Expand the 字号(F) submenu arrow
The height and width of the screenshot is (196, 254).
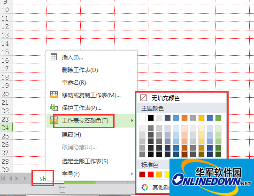point(132,174)
